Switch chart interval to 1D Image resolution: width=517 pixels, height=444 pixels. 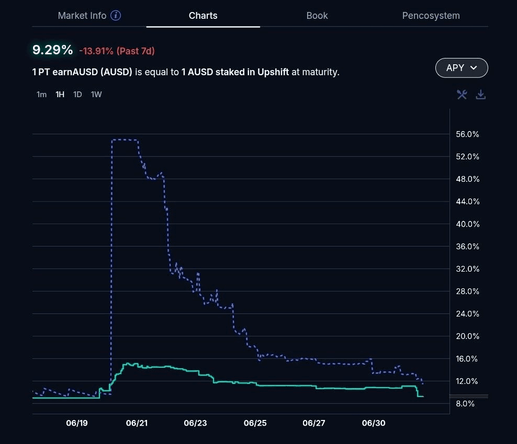pos(77,95)
